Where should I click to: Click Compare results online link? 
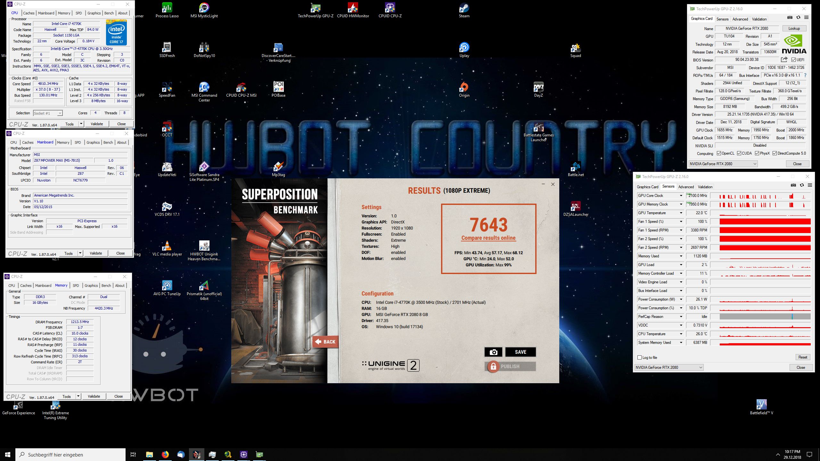488,238
